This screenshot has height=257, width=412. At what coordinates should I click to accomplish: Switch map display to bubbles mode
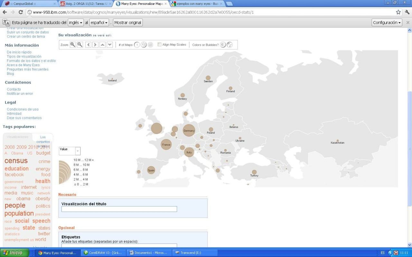pos(229,45)
